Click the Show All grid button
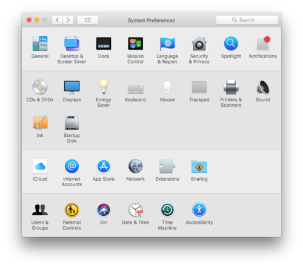This screenshot has height=268, width=303. coord(88,20)
